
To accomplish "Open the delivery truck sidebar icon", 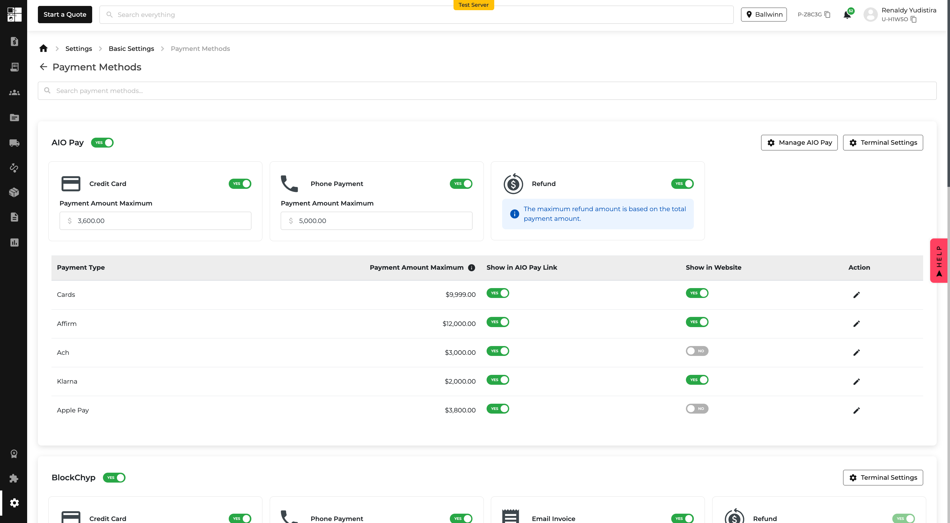I will 14,143.
